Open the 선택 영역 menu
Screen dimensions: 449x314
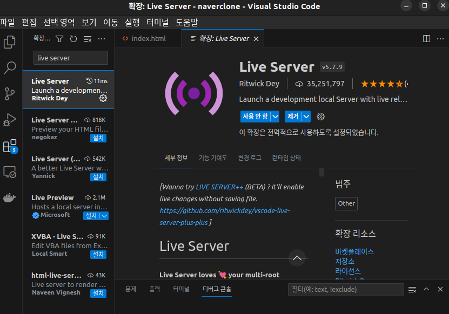pyautogui.click(x=59, y=22)
